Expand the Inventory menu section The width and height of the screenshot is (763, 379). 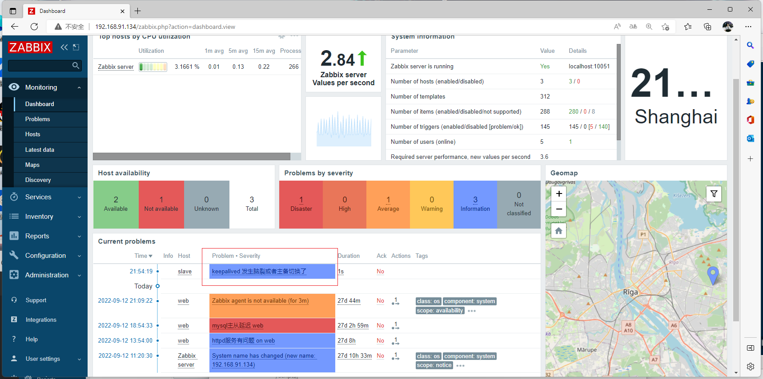[80, 217]
